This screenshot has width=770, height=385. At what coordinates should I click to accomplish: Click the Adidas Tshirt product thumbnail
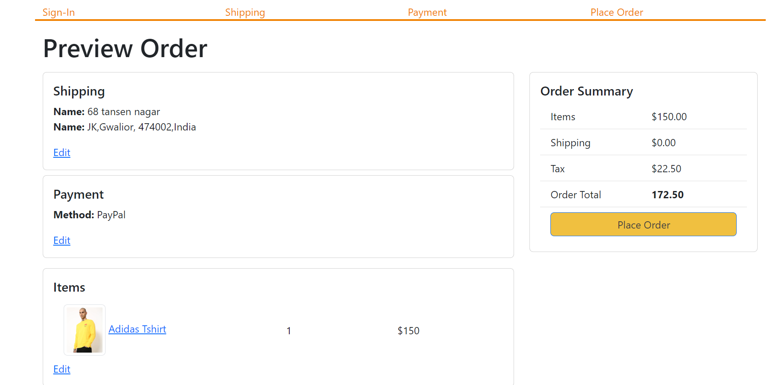(84, 330)
